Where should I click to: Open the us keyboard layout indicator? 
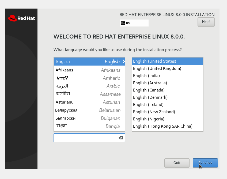(x=134, y=23)
